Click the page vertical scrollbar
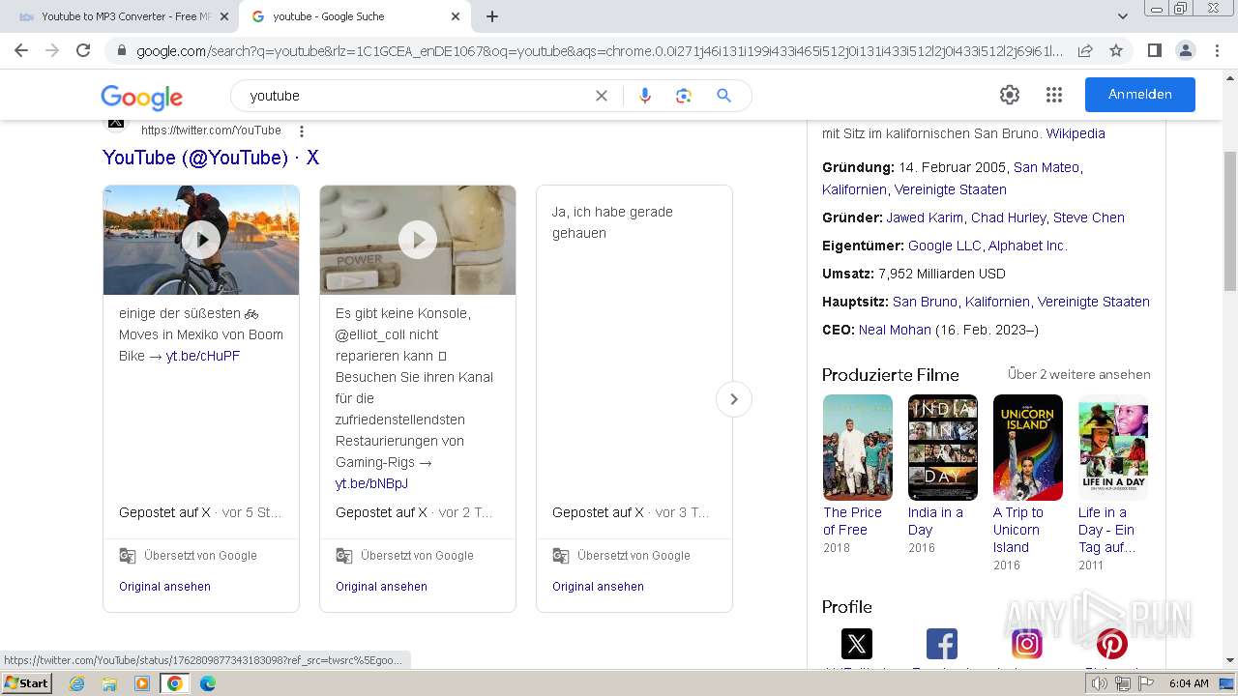Image resolution: width=1238 pixels, height=696 pixels. point(1230,220)
